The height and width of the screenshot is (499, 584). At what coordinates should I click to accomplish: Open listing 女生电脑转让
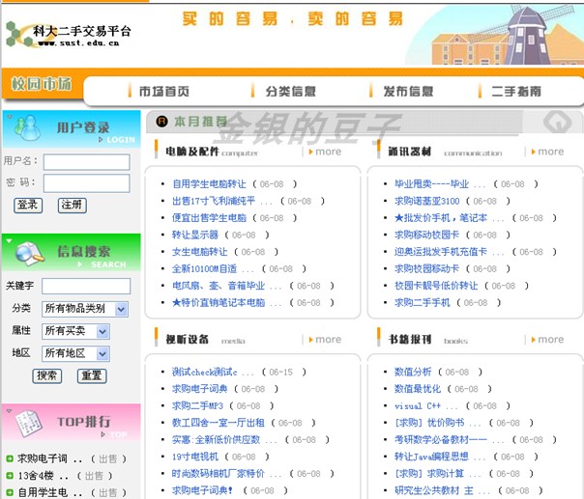[x=199, y=252]
